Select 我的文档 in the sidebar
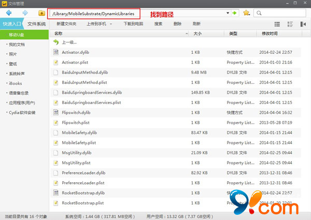The height and width of the screenshot is (220, 311). click(x=17, y=45)
